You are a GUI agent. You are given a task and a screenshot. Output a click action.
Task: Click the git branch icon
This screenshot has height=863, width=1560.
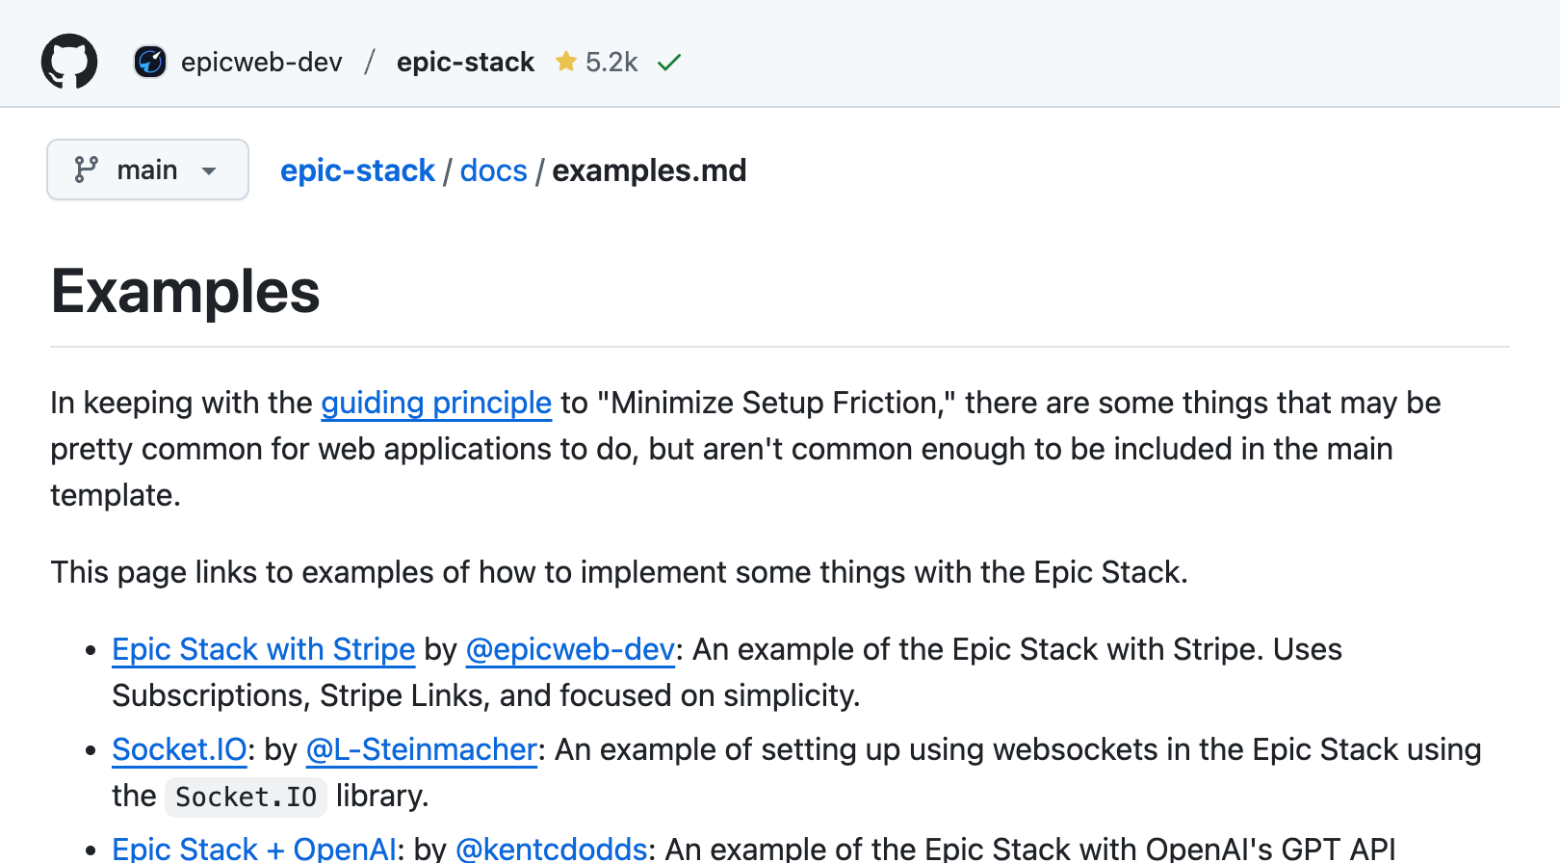(87, 170)
